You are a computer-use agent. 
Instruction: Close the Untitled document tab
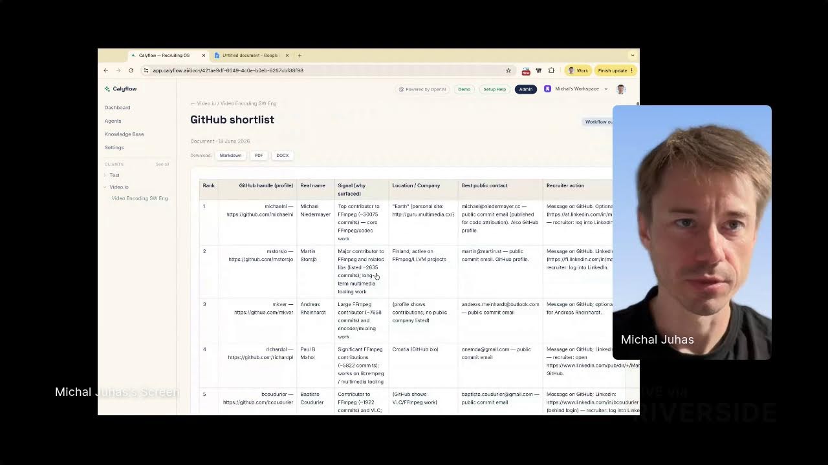point(287,56)
